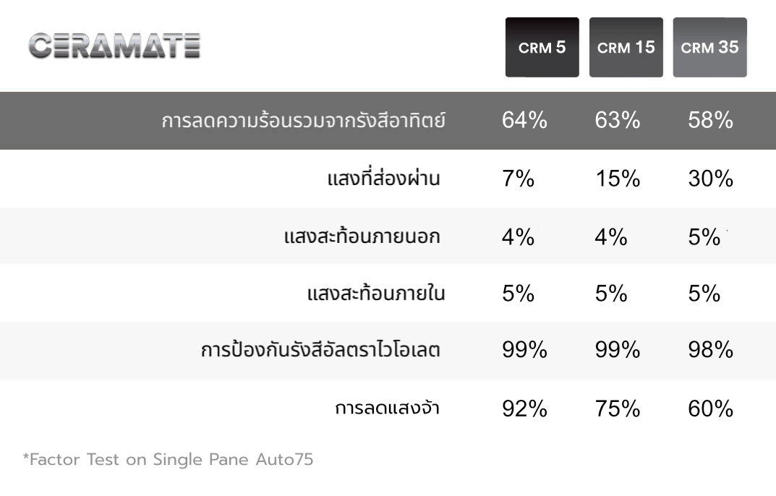This screenshot has height=496, width=776.
Task: Click the 75% glare reduction value
Action: pyautogui.click(x=617, y=409)
